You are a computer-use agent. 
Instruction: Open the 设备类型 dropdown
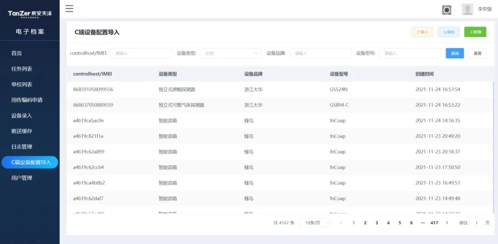click(231, 54)
